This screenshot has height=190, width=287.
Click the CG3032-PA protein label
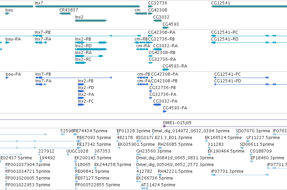tap(165, 101)
